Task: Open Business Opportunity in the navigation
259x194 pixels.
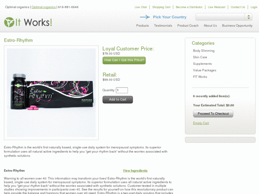Action: [x=237, y=26]
